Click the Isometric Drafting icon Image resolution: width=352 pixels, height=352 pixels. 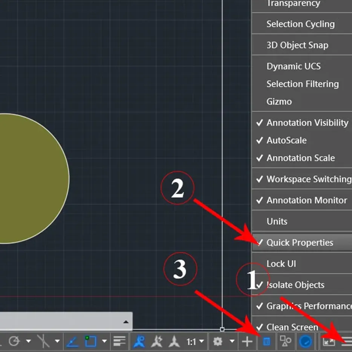[44, 341]
